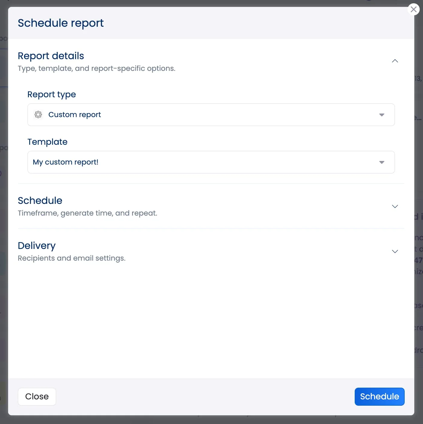The height and width of the screenshot is (424, 423).
Task: Expand the Schedule section chevron
Action: pyautogui.click(x=395, y=206)
